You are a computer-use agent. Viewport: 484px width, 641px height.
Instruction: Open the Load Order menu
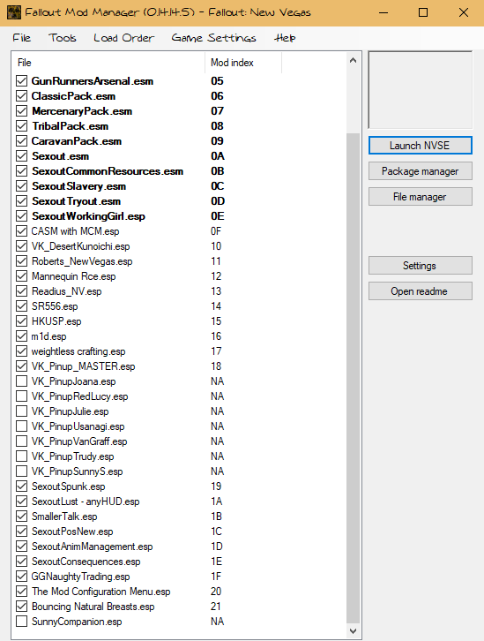123,38
